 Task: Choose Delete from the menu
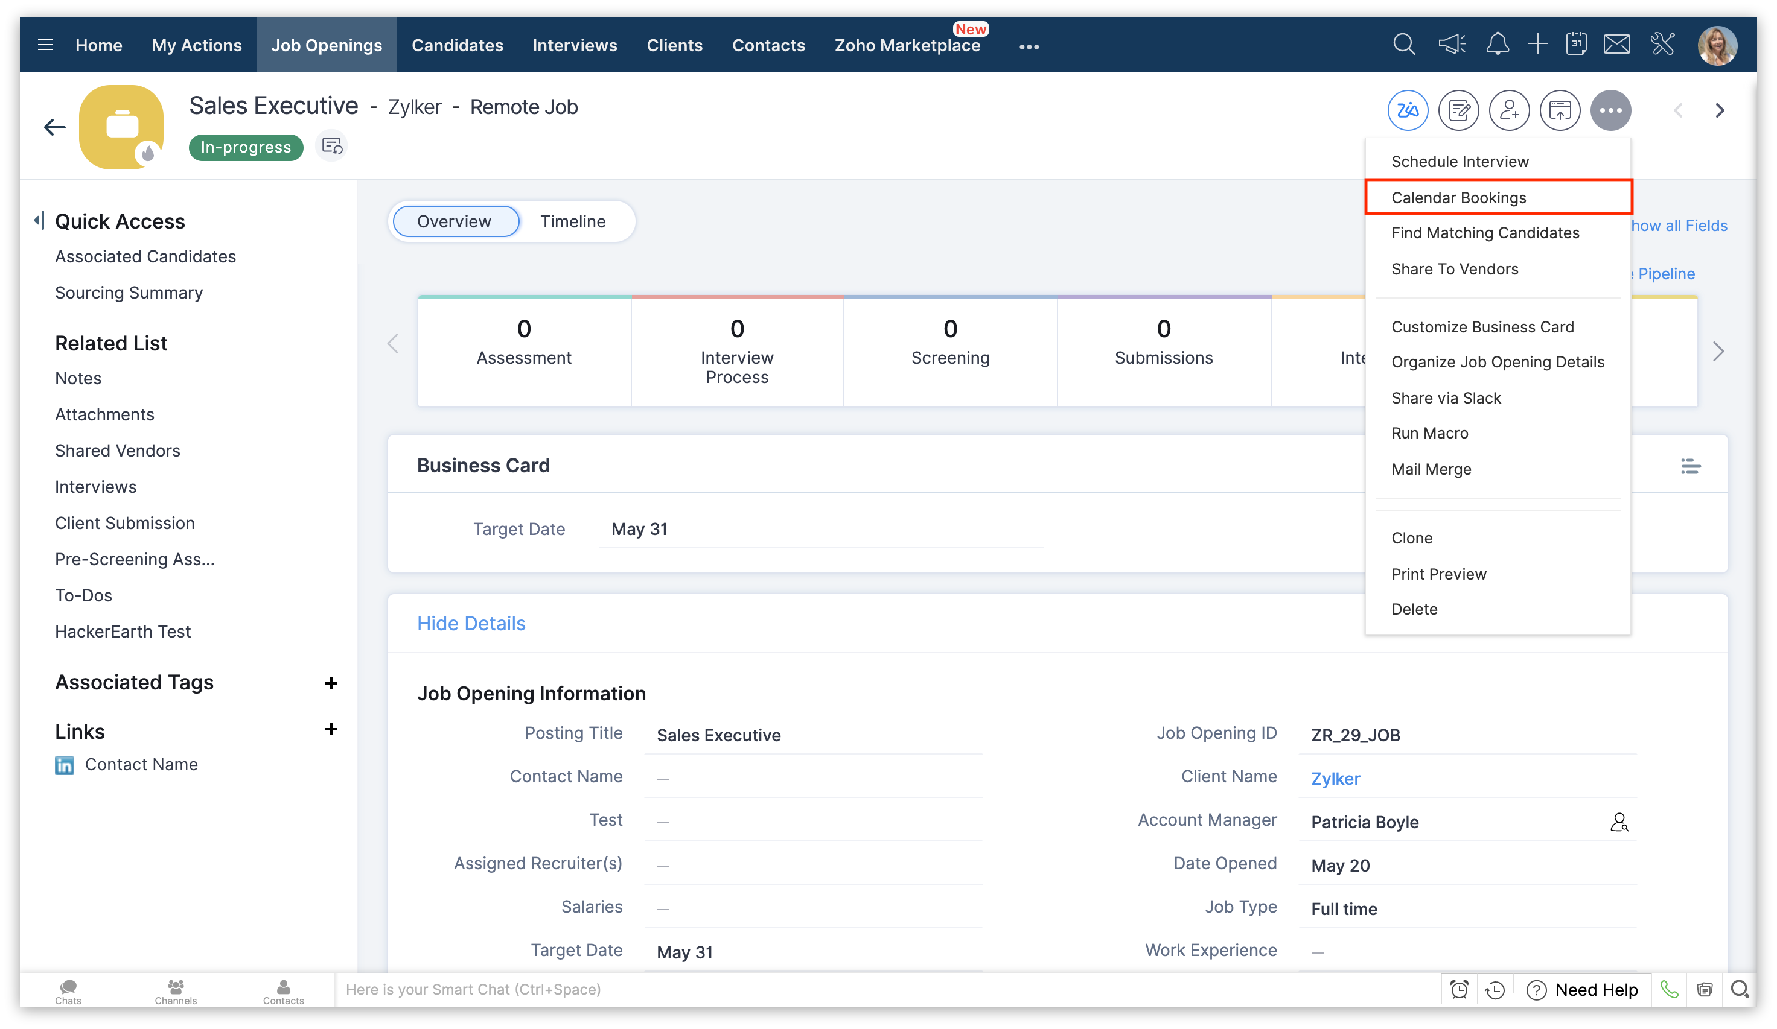tap(1499, 610)
